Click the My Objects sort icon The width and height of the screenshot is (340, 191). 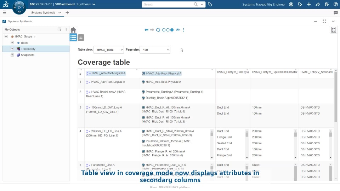[x=59, y=29]
